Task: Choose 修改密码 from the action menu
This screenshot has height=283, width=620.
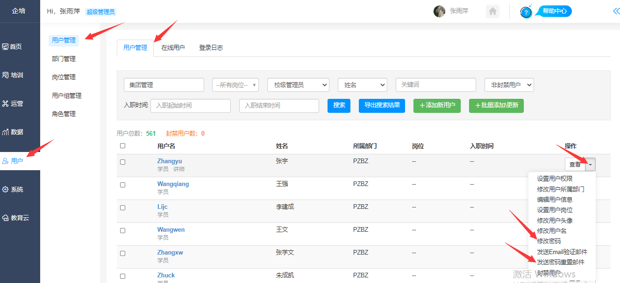Action: (x=549, y=241)
